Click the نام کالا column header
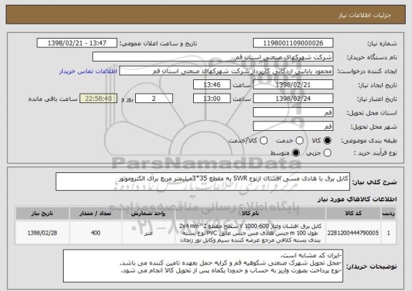The height and width of the screenshot is (291, 412). click(x=250, y=213)
